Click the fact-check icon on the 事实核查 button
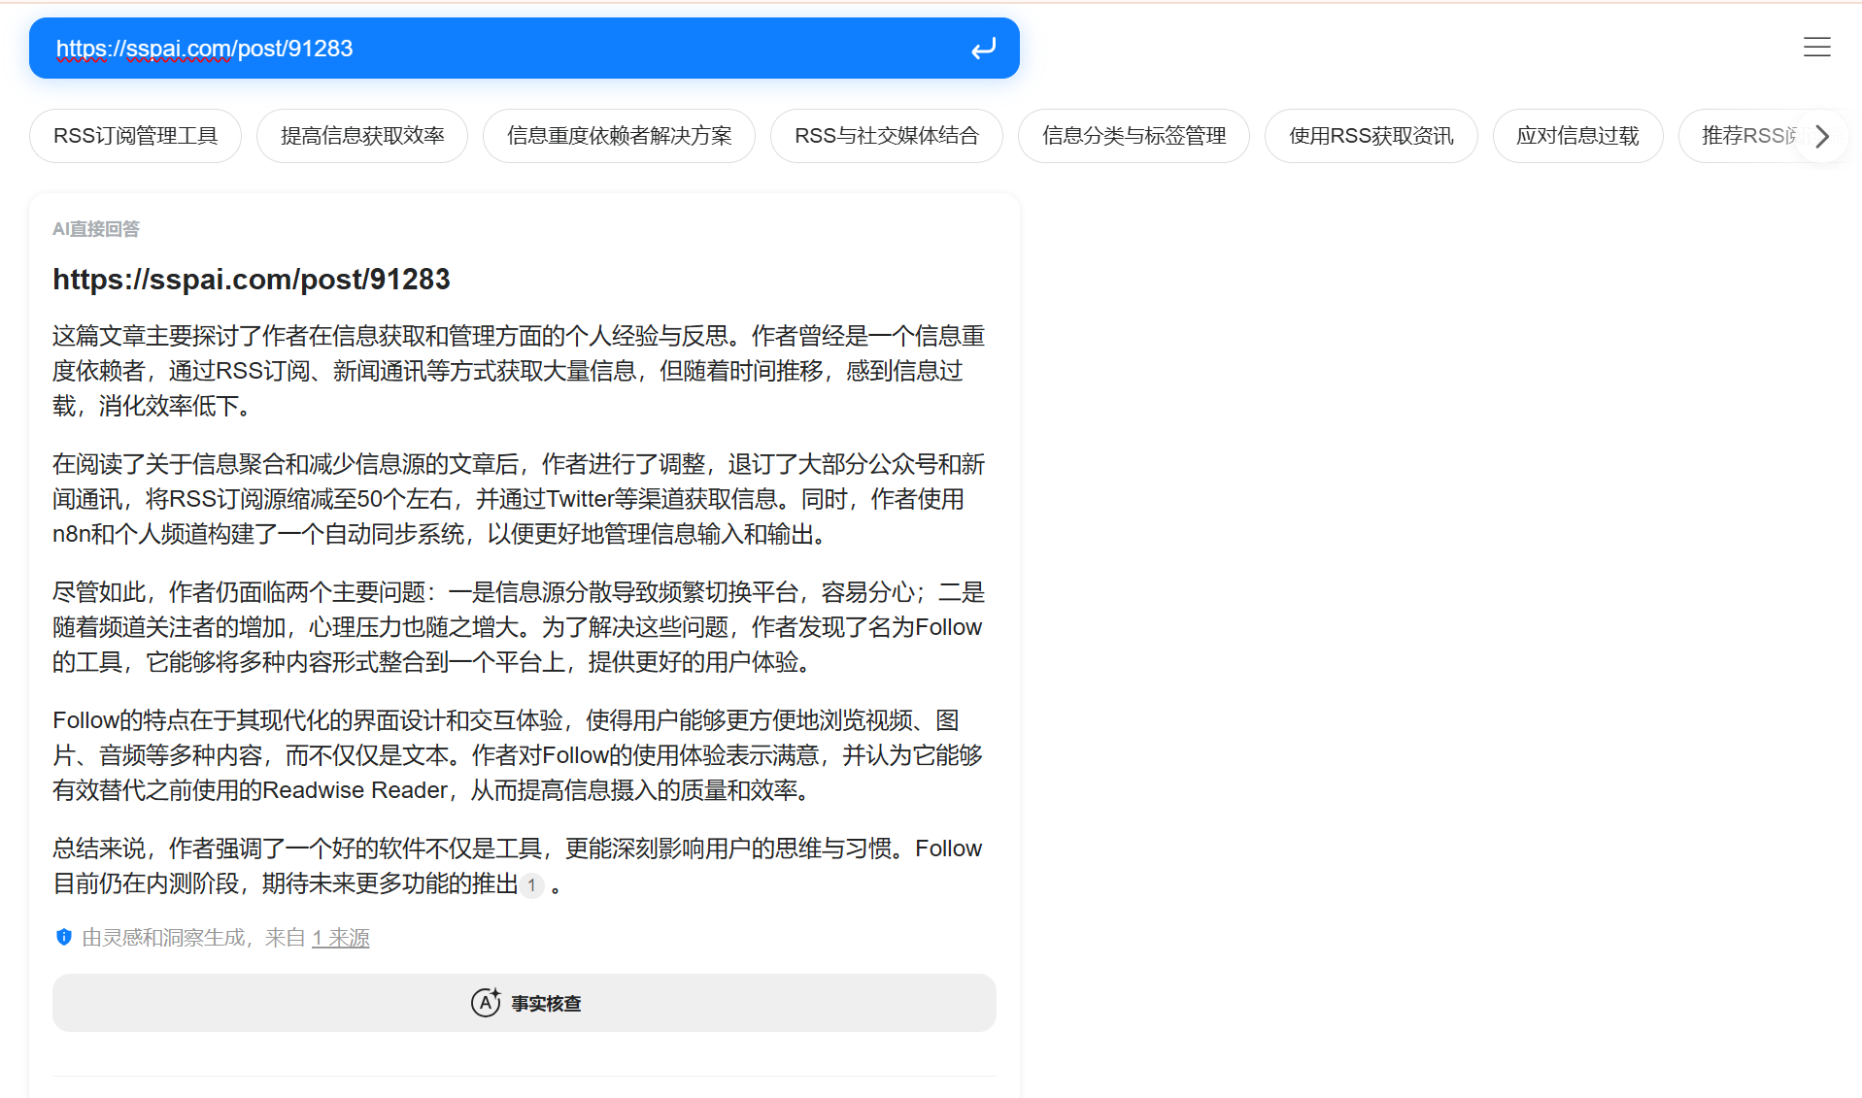The image size is (1862, 1098). (486, 1002)
